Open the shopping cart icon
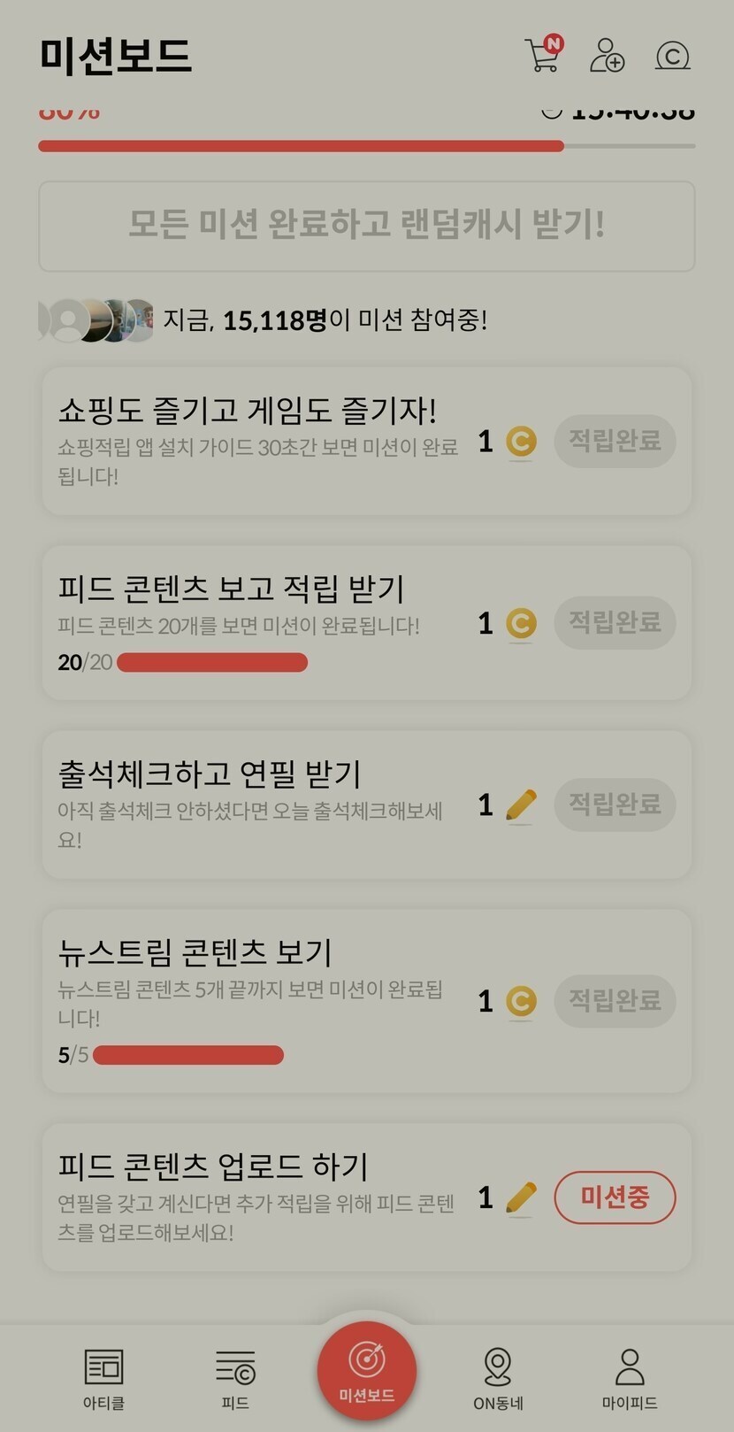734x1432 pixels. (542, 55)
